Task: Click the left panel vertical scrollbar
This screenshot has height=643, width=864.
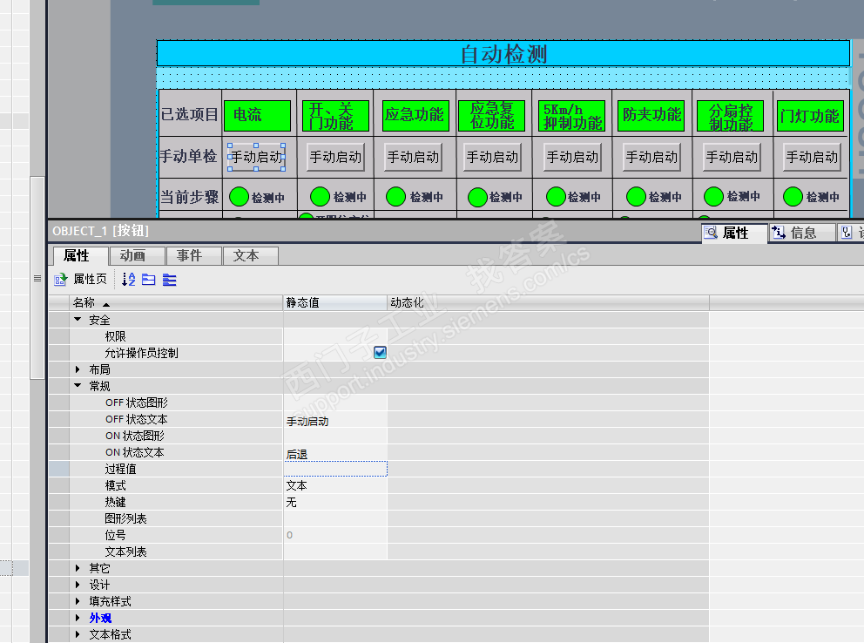Action: [37, 278]
